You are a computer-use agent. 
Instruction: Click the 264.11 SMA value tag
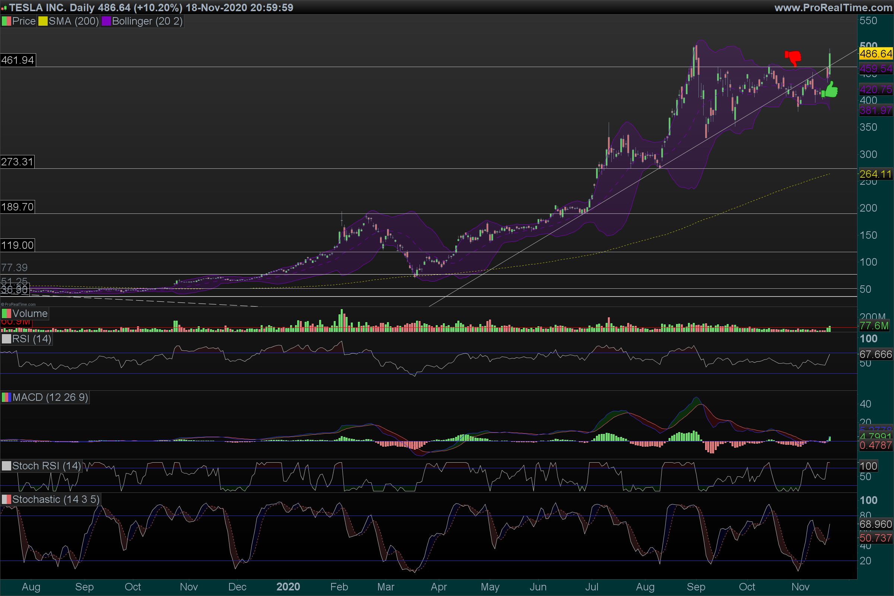click(x=875, y=174)
